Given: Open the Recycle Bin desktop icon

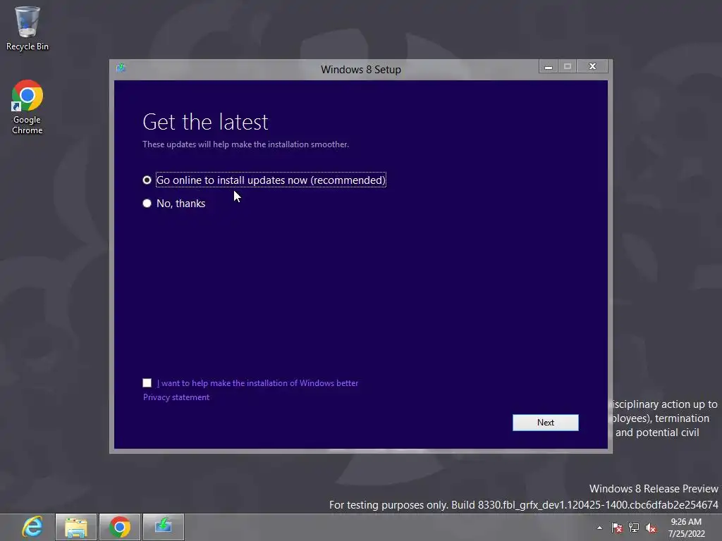Looking at the screenshot, I should pyautogui.click(x=27, y=28).
